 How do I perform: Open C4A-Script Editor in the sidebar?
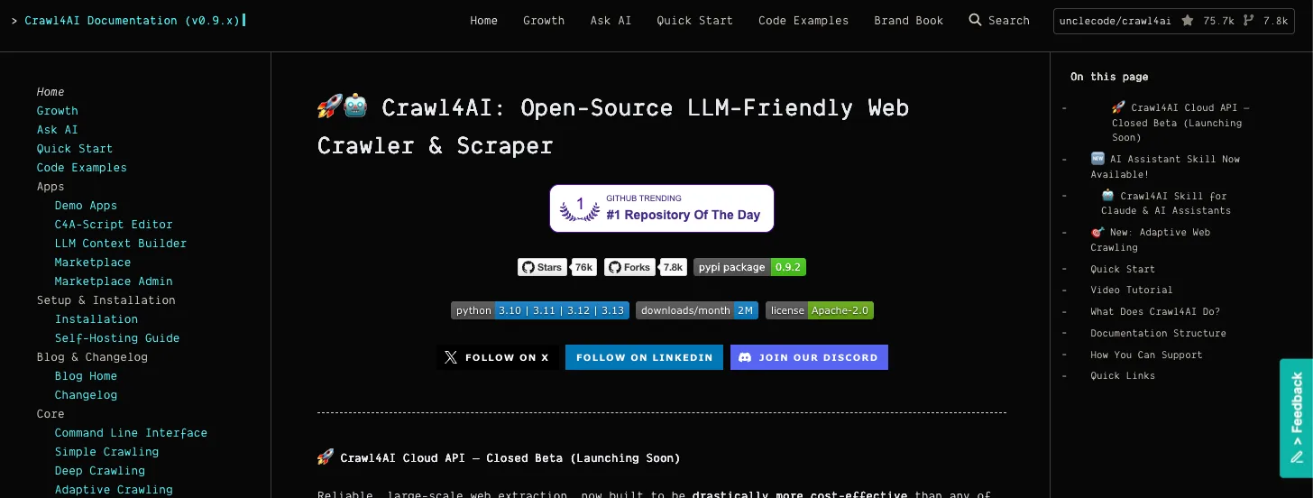[x=114, y=225]
